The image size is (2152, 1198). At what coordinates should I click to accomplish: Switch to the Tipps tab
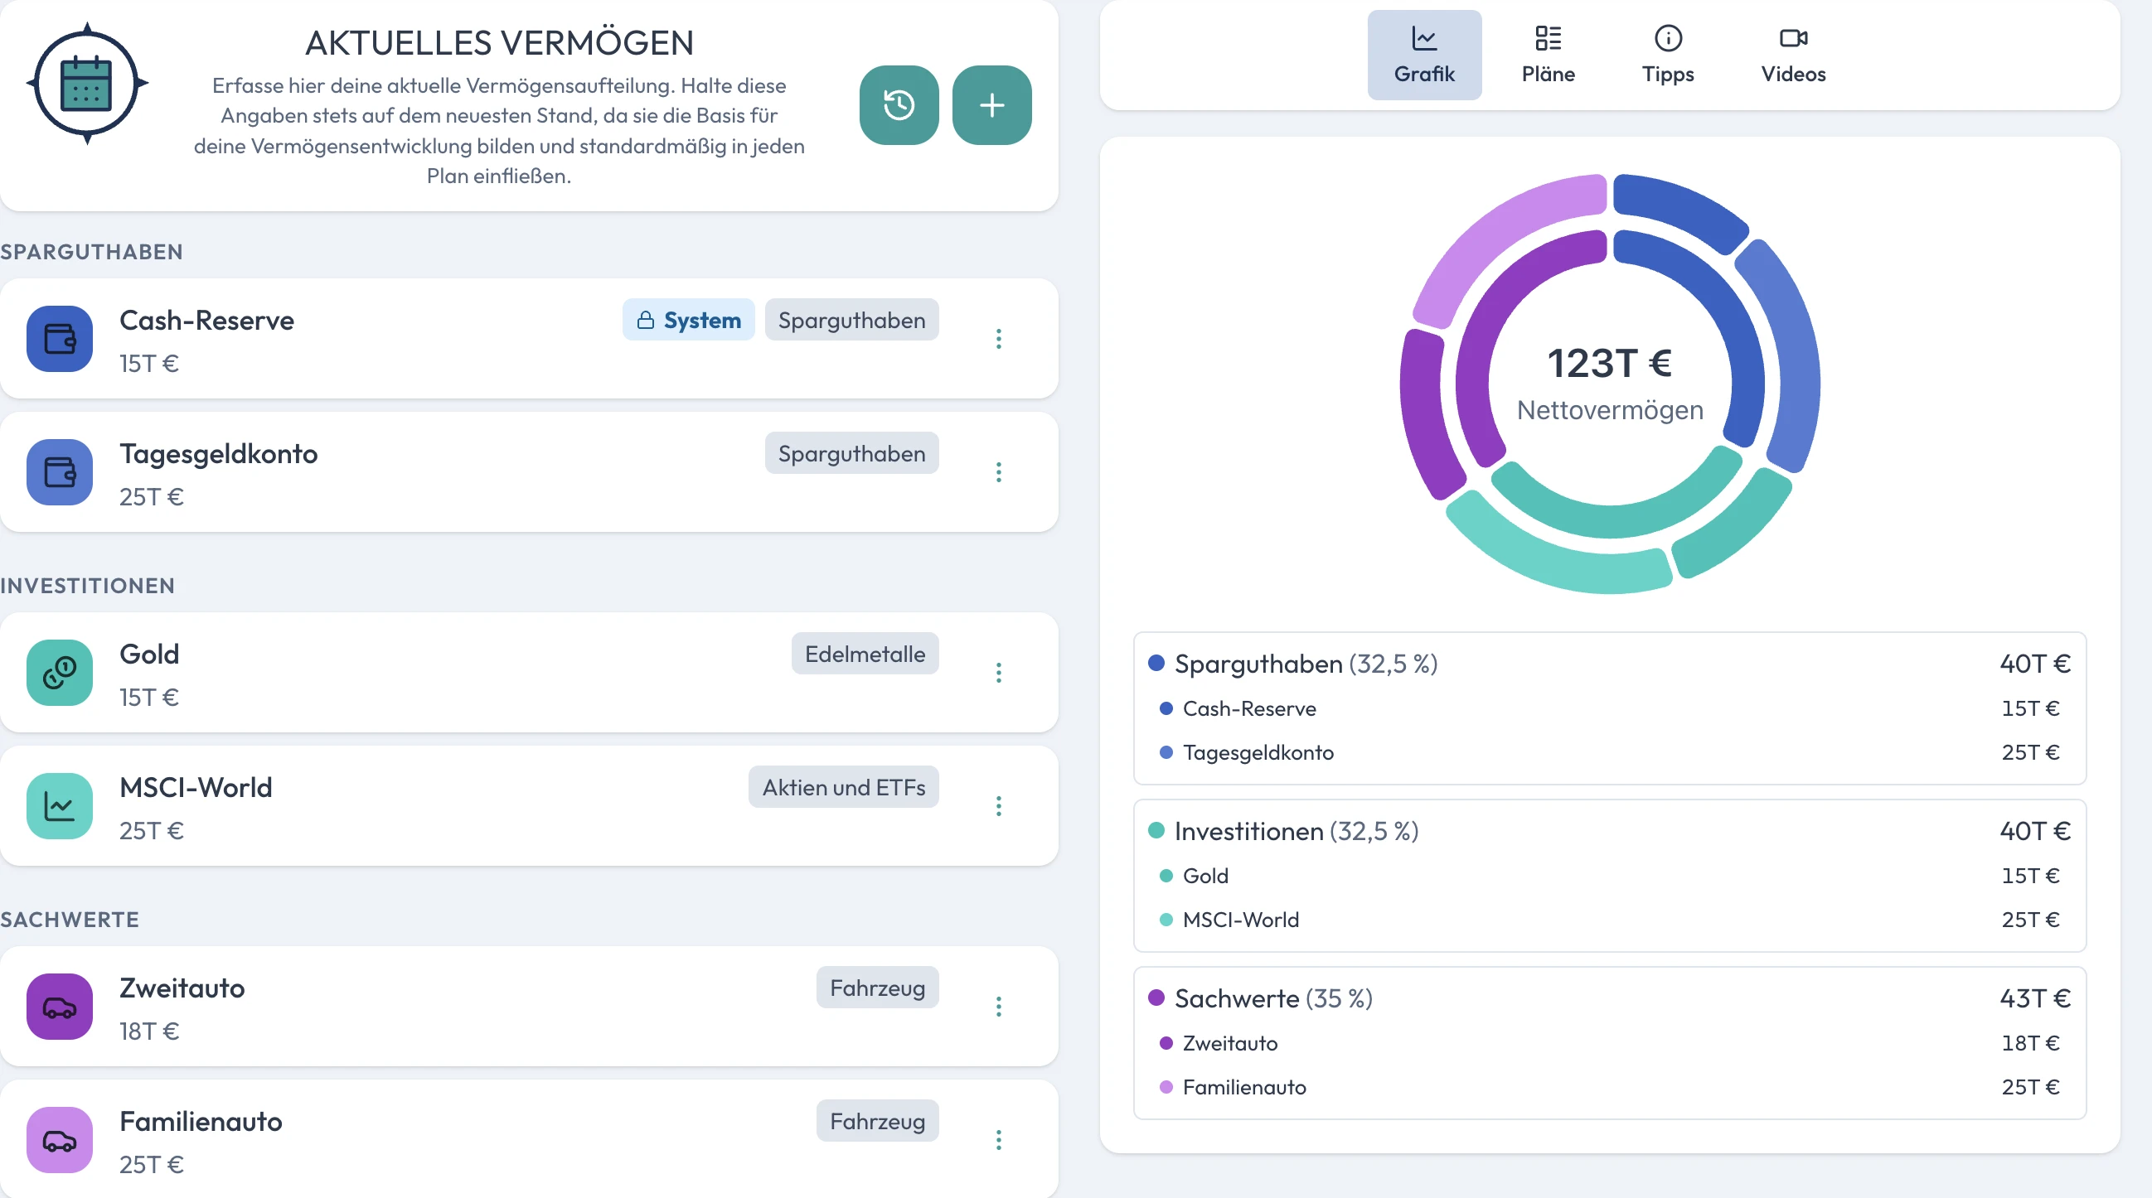[1669, 56]
